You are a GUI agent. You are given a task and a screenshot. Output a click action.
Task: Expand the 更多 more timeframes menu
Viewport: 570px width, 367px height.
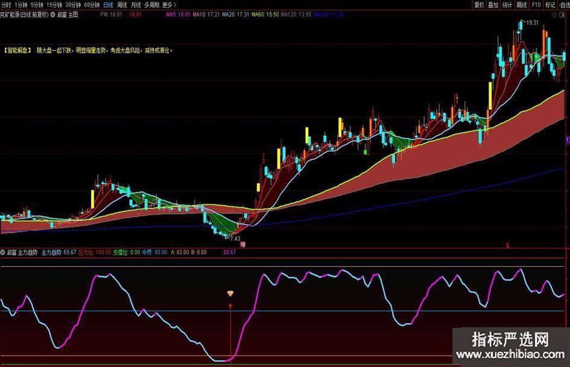[169, 5]
